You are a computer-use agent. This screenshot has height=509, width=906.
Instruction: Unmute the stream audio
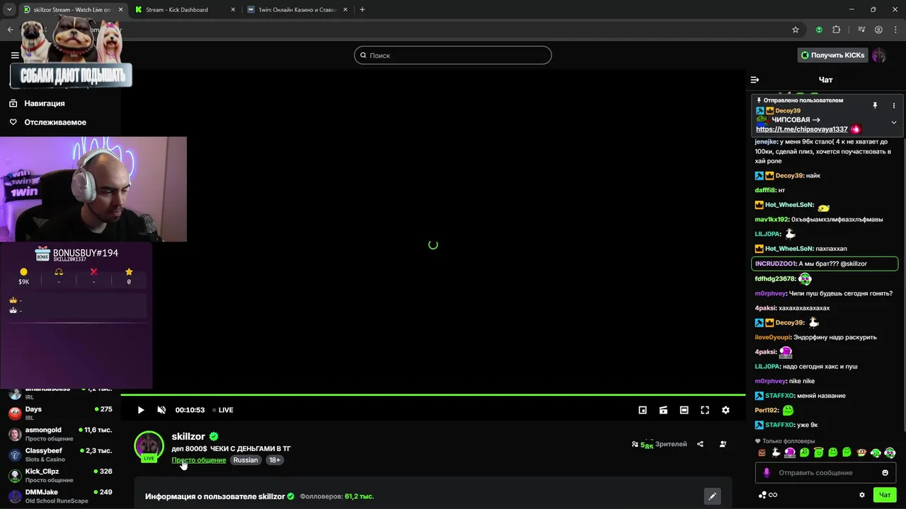click(161, 410)
